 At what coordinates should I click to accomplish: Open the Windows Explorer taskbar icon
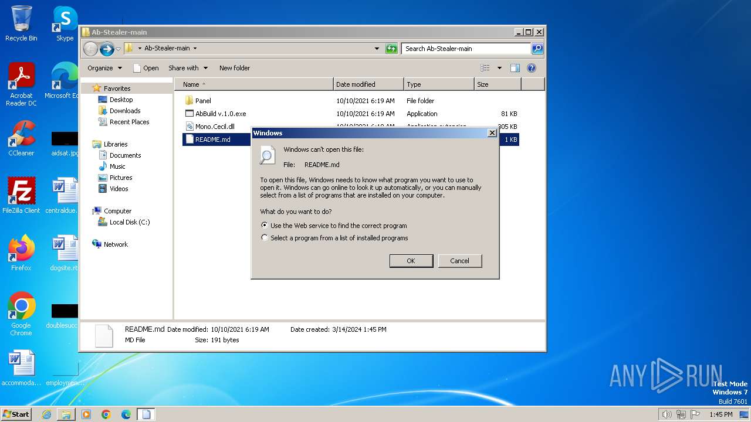click(x=66, y=414)
